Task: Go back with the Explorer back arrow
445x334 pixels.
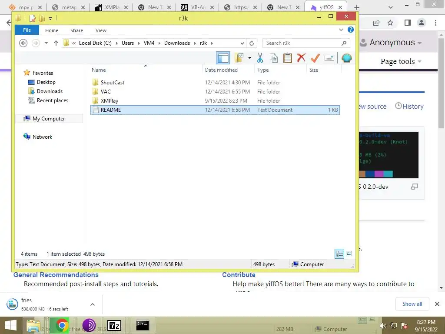Action: pos(23,43)
